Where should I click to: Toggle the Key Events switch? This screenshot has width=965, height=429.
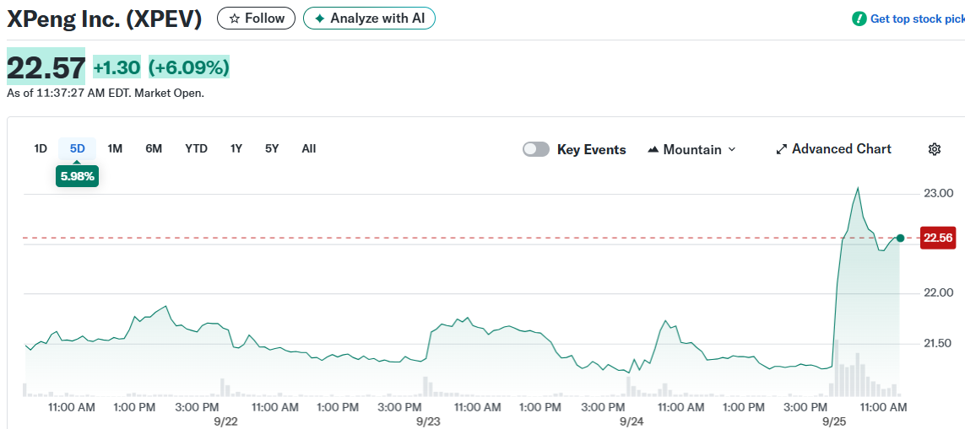point(536,149)
